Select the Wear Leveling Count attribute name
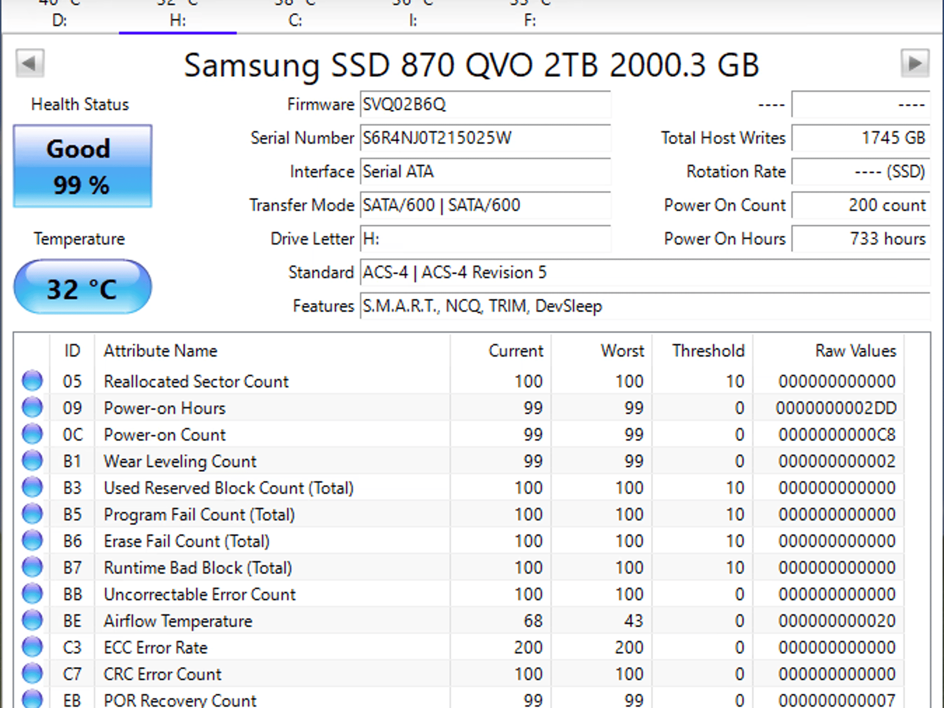The height and width of the screenshot is (708, 944). (x=180, y=461)
